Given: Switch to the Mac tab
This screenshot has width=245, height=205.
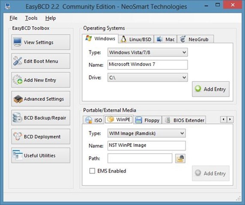Looking at the screenshot, I should (x=165, y=39).
